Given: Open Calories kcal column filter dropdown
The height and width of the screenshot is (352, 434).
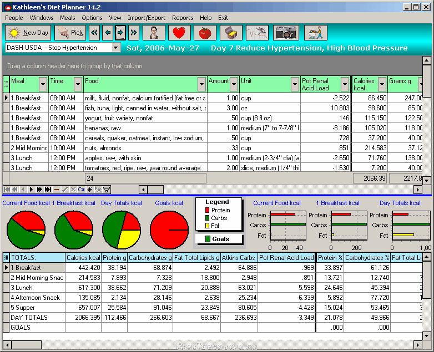Looking at the screenshot, I should [x=382, y=84].
